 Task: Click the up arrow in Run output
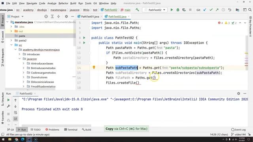pyautogui.click(x=15, y=100)
